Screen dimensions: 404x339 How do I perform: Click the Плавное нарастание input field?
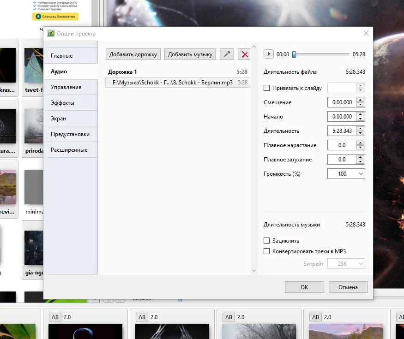(342, 145)
